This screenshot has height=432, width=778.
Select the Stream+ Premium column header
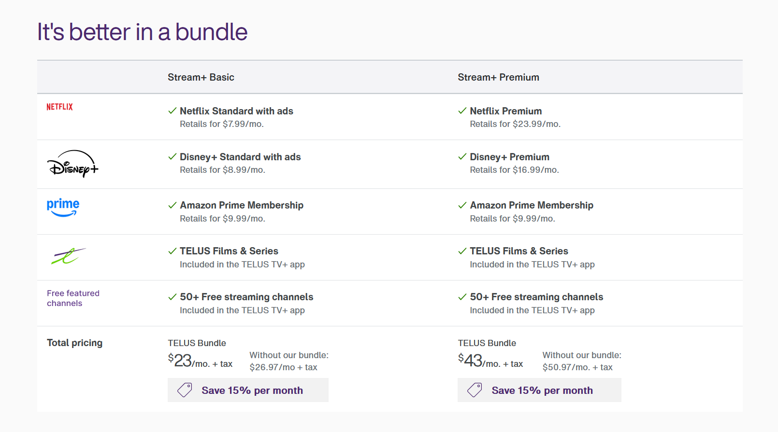click(498, 77)
